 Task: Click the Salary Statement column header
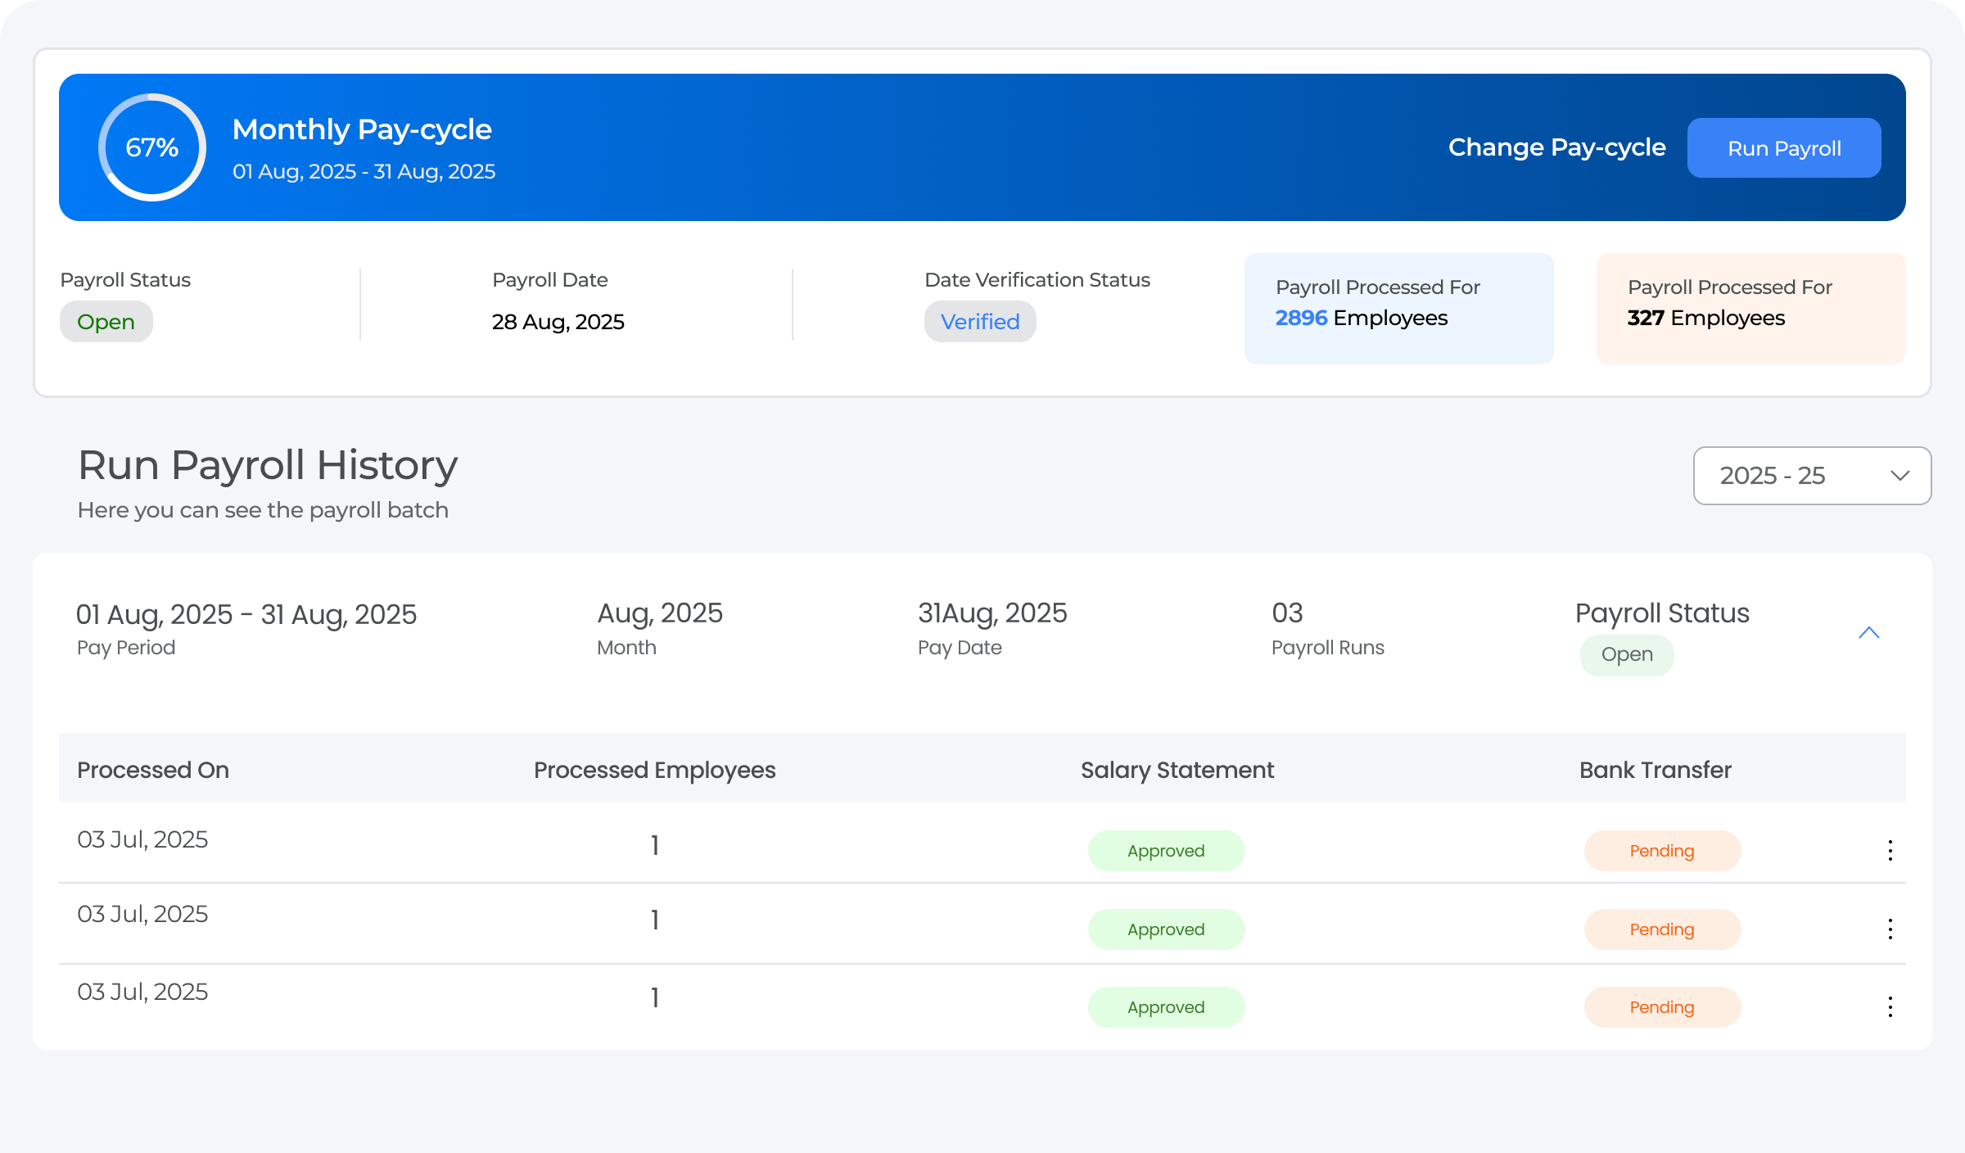(1177, 770)
